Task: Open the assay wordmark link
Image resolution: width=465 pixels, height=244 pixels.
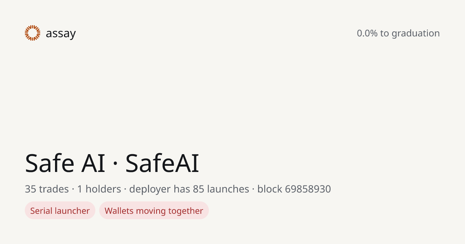Action: pos(60,34)
